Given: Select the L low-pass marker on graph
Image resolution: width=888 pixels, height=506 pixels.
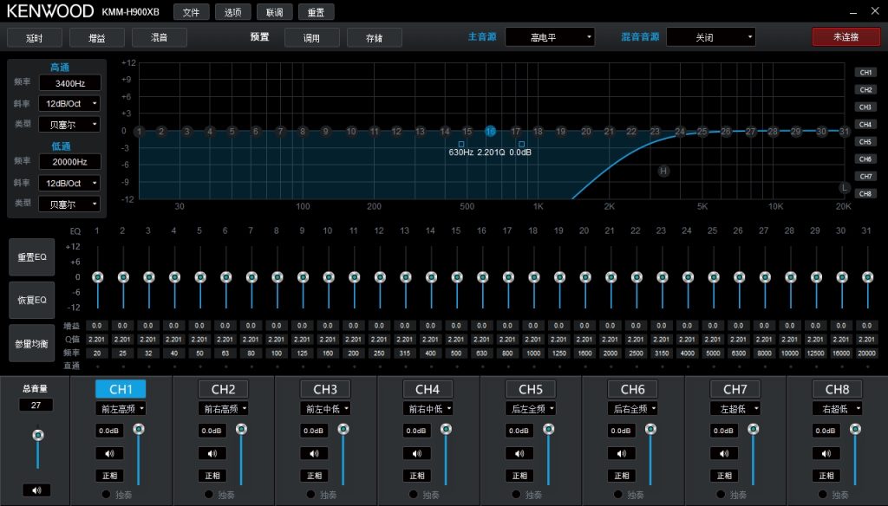Looking at the screenshot, I should click(844, 187).
